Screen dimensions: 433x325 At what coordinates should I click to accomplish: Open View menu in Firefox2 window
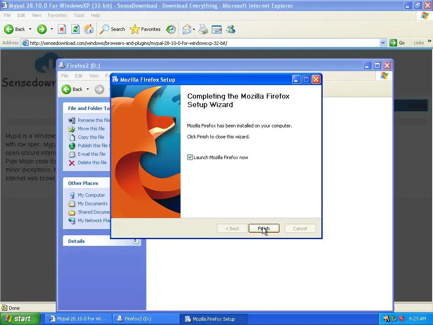tap(94, 76)
